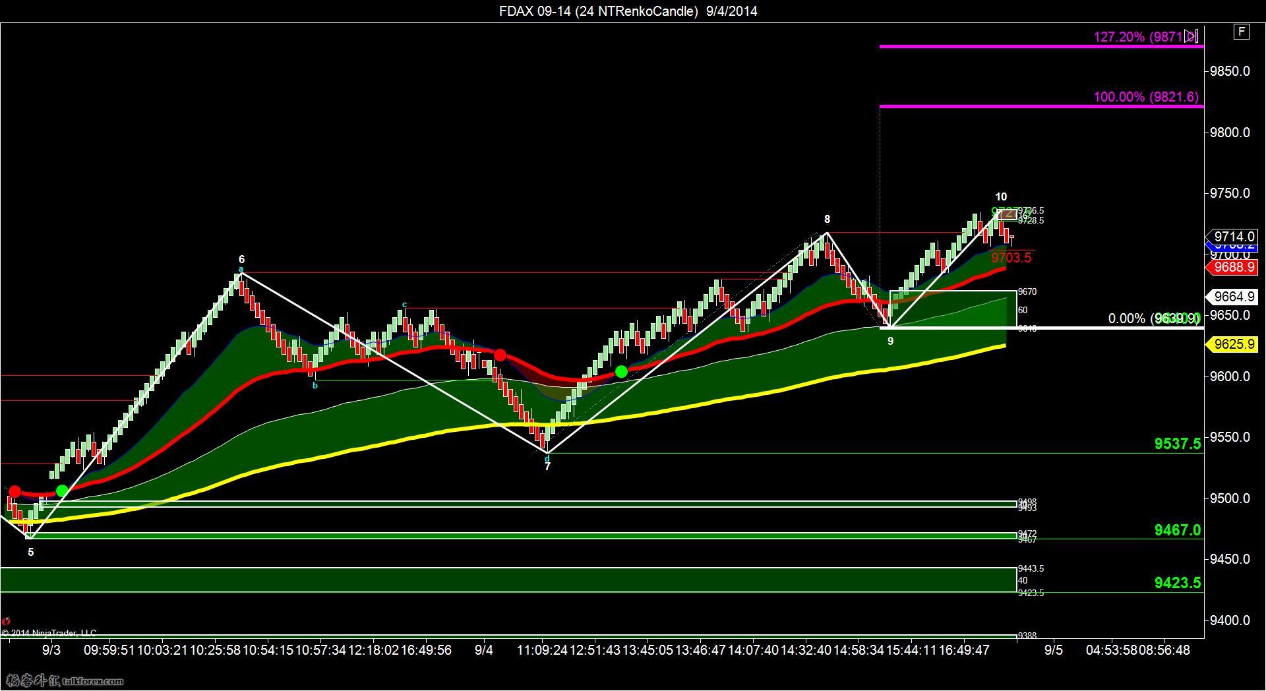Select the 0.00% Fibonacci base label
The image size is (1266, 691).
1154,318
